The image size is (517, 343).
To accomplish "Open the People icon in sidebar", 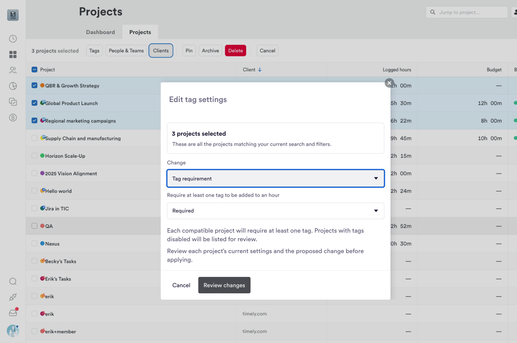I will coord(13,70).
